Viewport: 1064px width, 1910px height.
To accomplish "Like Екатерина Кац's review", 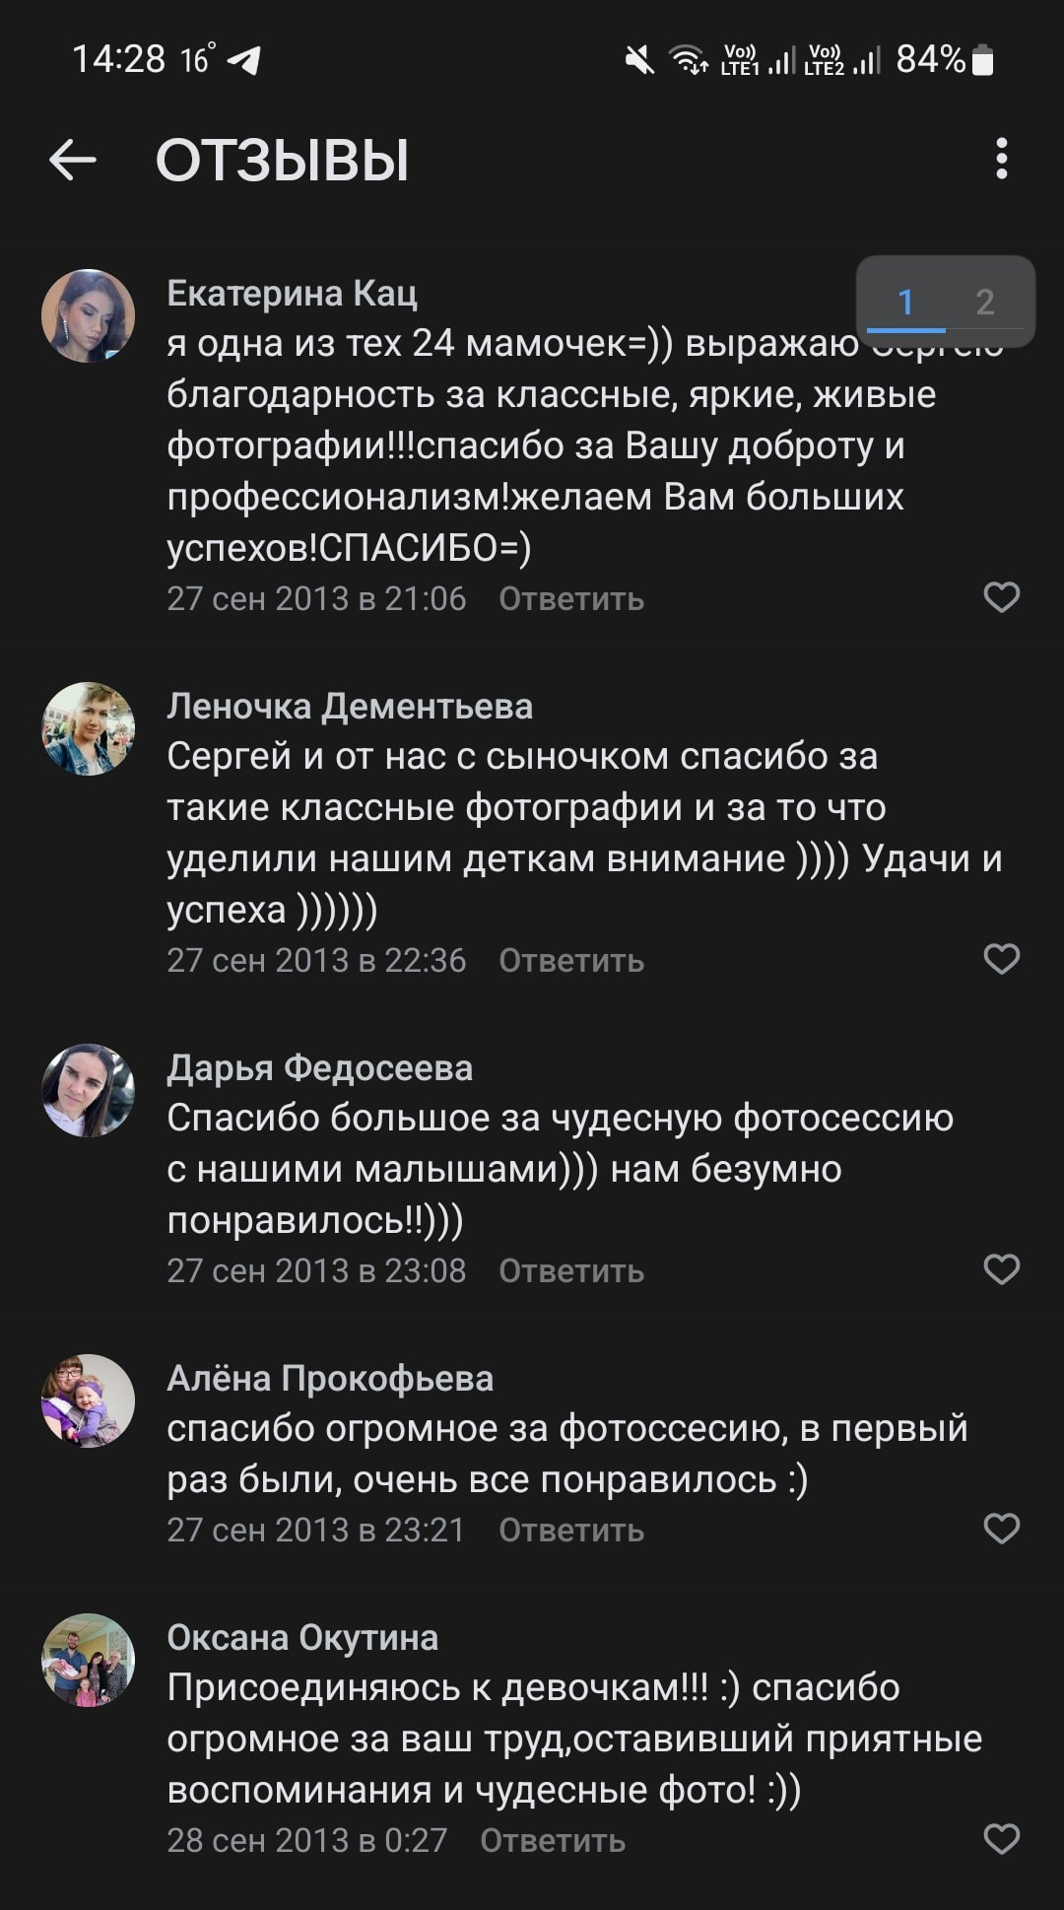I will click(x=1001, y=597).
